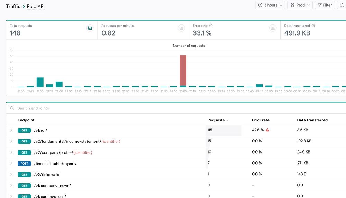This screenshot has height=198, width=346.
Task: Click the red error bar at 23:05
Action: pos(183,70)
